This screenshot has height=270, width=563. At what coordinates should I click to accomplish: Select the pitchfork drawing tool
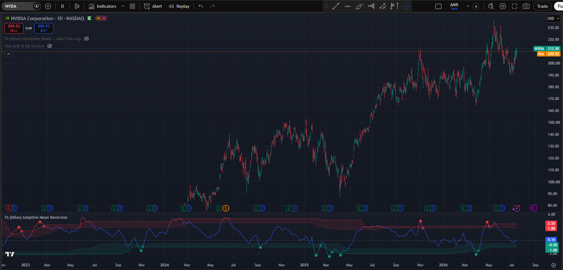click(x=371, y=6)
